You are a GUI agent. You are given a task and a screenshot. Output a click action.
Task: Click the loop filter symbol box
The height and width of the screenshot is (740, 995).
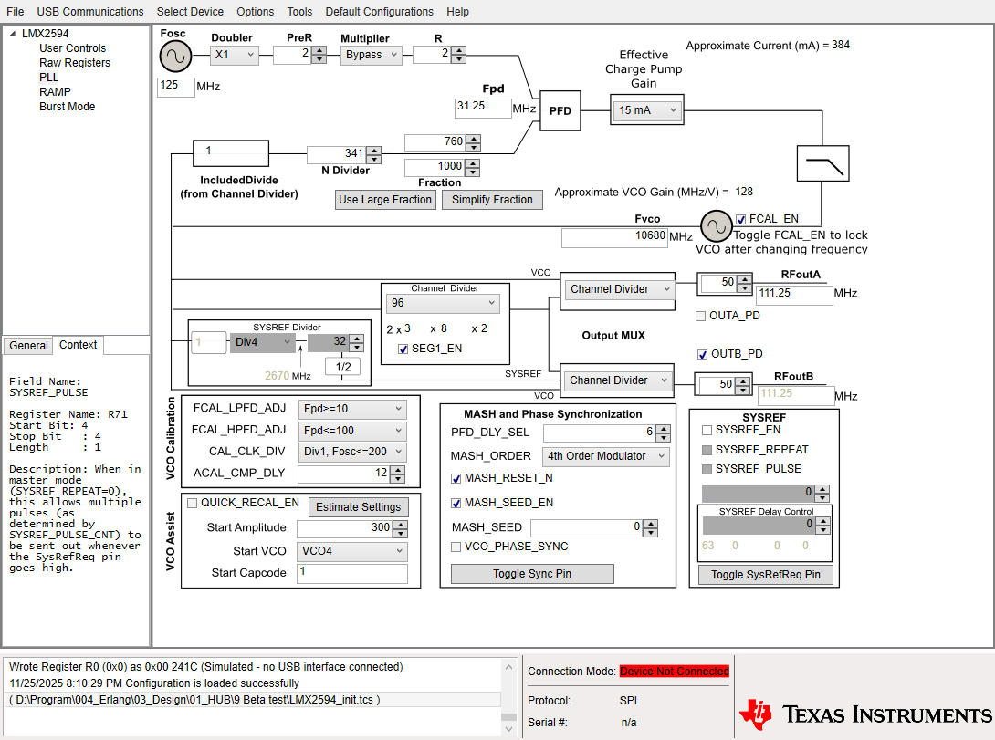tap(823, 163)
